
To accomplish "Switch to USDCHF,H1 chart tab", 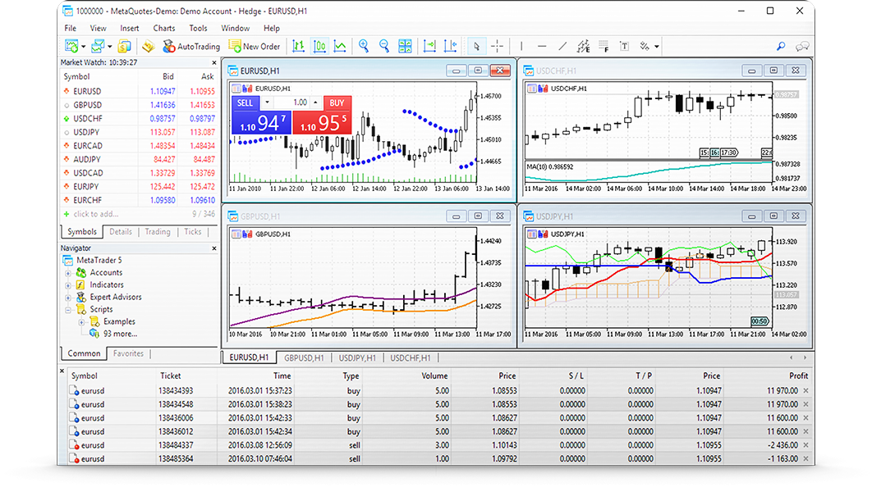I will [410, 358].
